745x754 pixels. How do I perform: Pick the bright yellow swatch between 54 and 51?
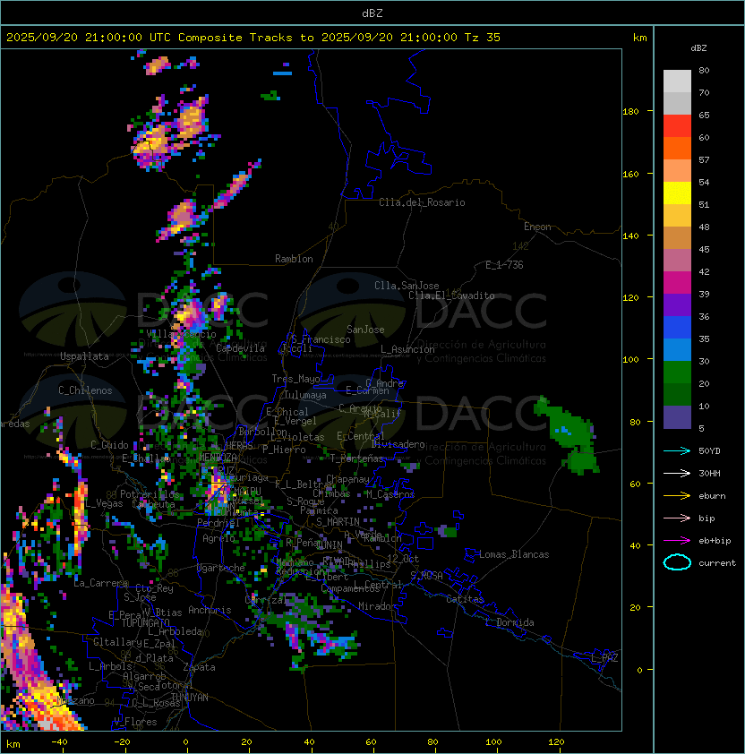(x=677, y=193)
